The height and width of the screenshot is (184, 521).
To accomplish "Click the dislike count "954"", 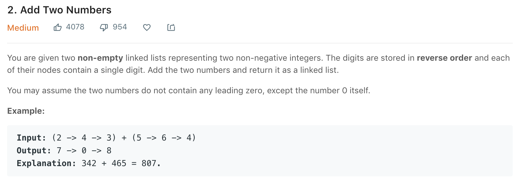I will (119, 27).
